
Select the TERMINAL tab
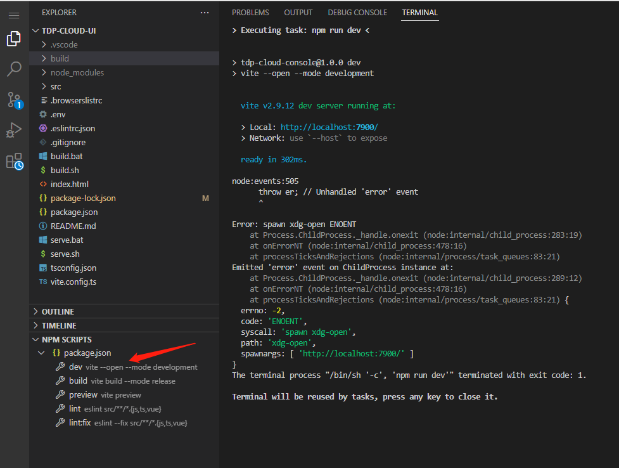[419, 13]
